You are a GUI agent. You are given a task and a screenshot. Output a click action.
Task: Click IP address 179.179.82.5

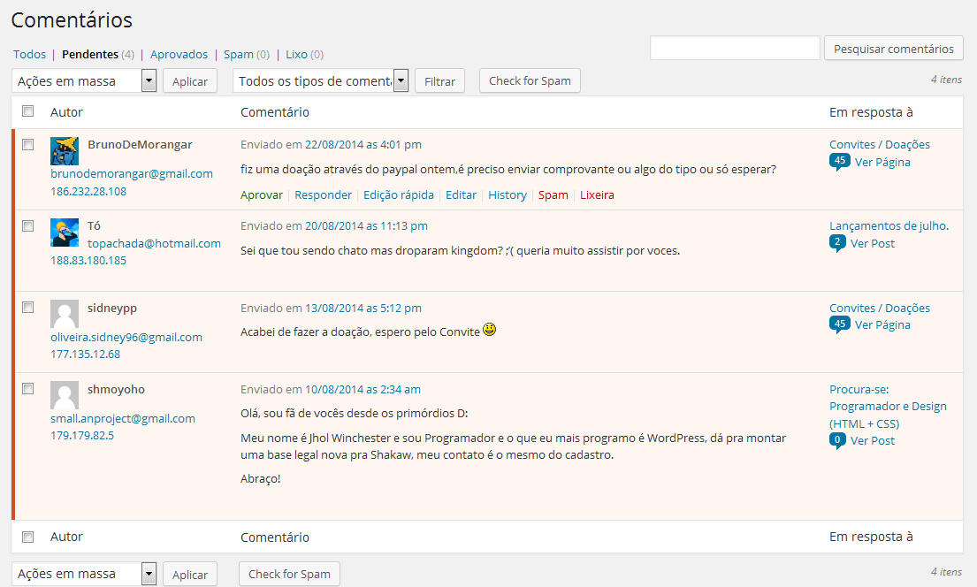coord(82,436)
